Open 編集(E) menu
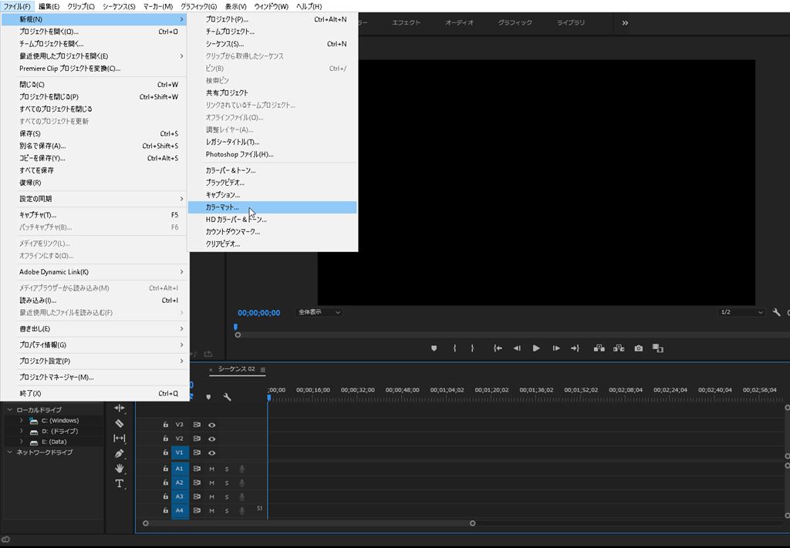This screenshot has height=548, width=790. pos(49,6)
